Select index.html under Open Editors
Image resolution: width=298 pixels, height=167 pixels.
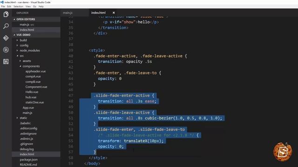tap(36, 30)
